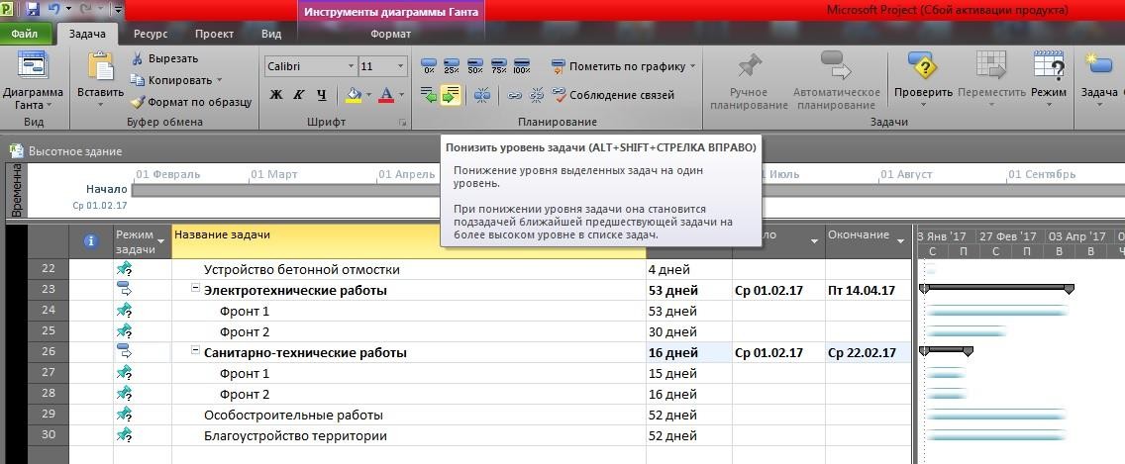Image resolution: width=1125 pixels, height=464 pixels.
Task: Select row number 22
Action: pyautogui.click(x=49, y=270)
